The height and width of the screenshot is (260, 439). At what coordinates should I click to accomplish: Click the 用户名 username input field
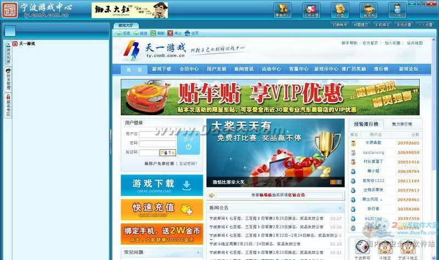157,134
